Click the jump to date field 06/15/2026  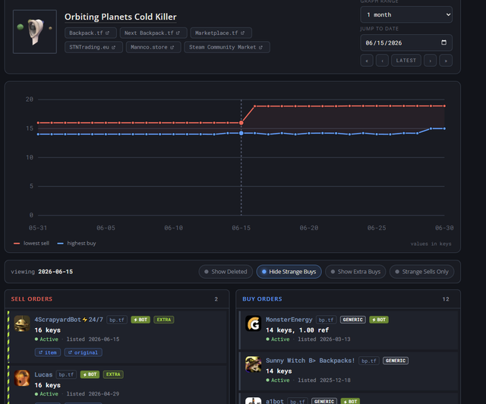[406, 43]
